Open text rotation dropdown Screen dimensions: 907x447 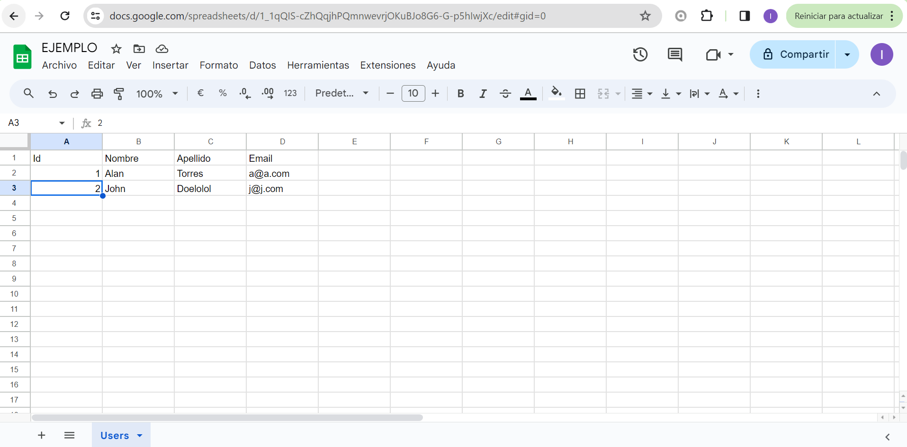click(x=728, y=94)
